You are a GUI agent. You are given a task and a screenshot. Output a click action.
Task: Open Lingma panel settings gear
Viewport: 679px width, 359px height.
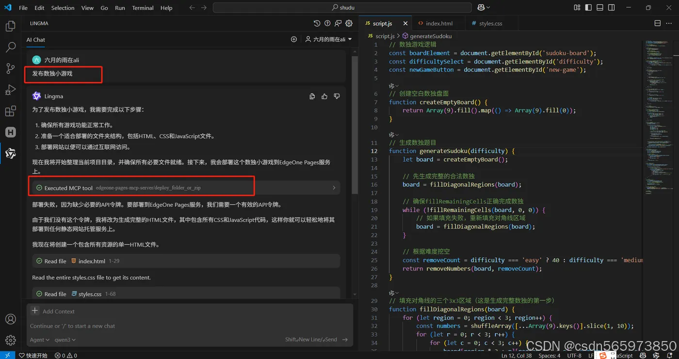(x=349, y=23)
